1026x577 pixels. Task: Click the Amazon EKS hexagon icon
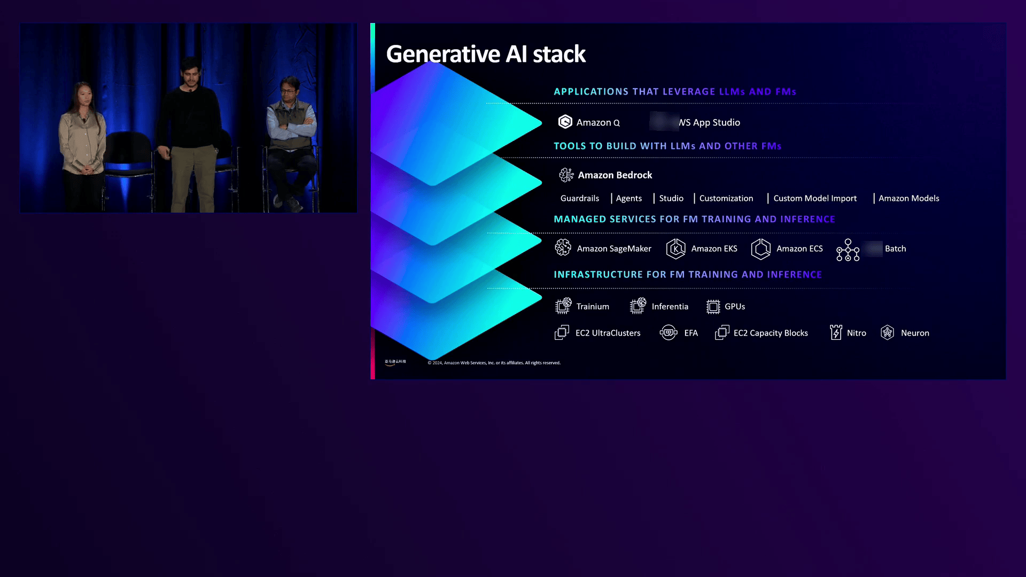click(675, 249)
